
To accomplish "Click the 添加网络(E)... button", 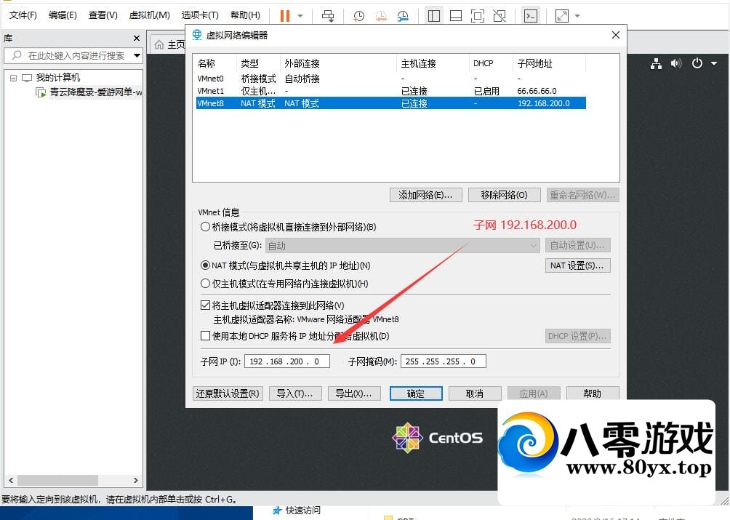I will [x=425, y=195].
